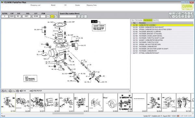
Task: Select FASTENER, CHOKE LEVER SWIVEL row
Action: point(162,36)
